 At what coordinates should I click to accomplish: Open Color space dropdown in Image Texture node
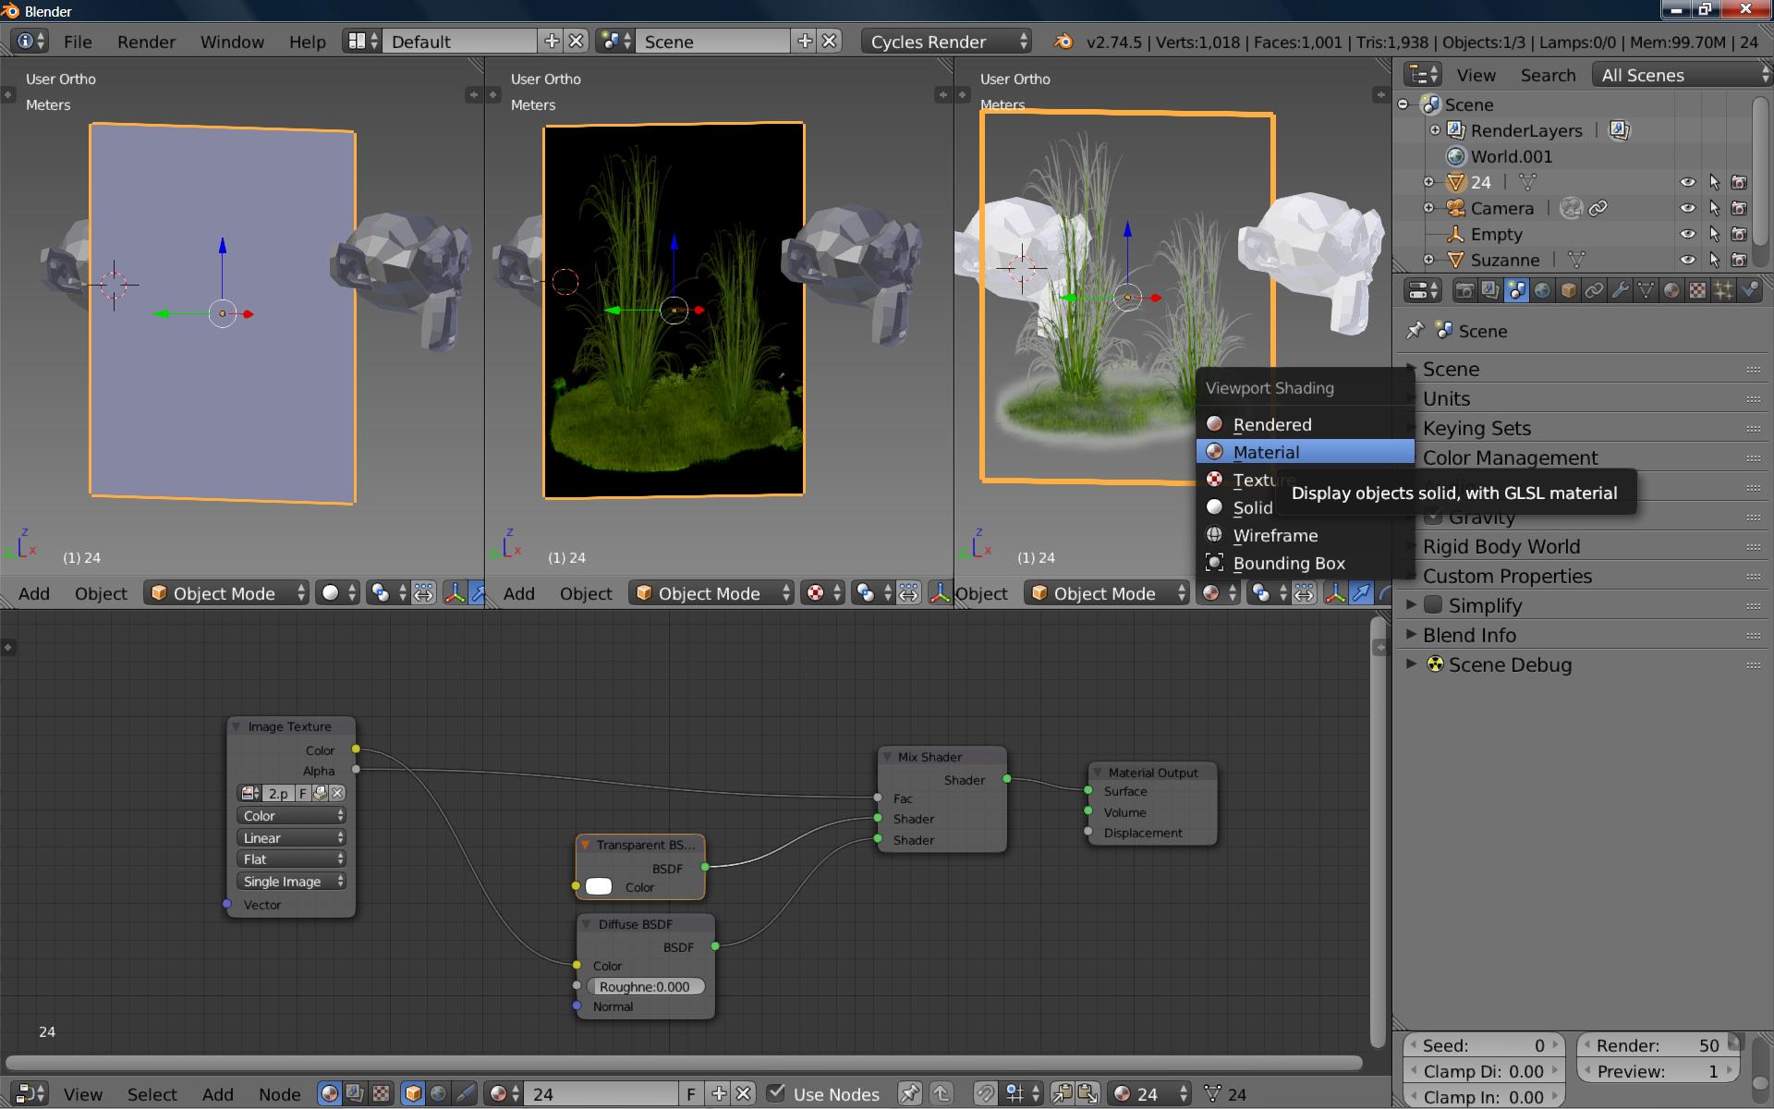292,816
